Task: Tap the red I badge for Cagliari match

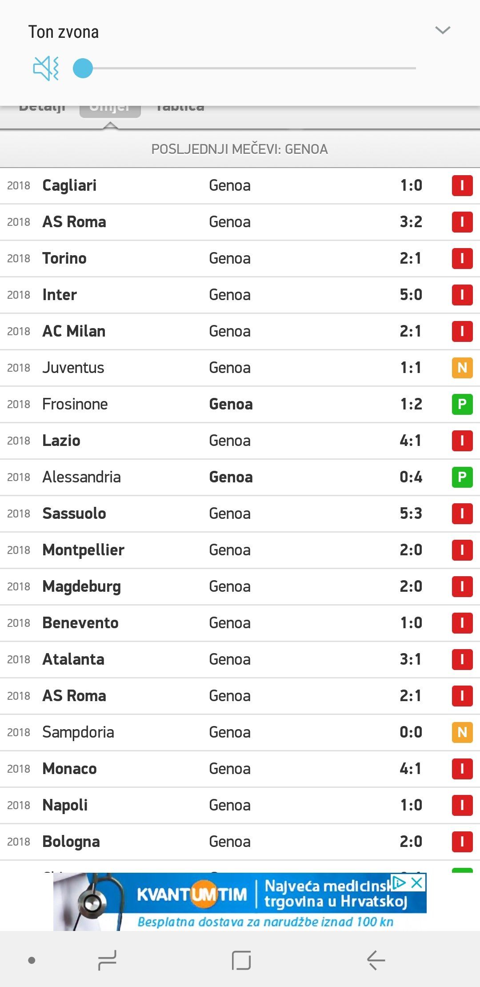Action: 462,185
